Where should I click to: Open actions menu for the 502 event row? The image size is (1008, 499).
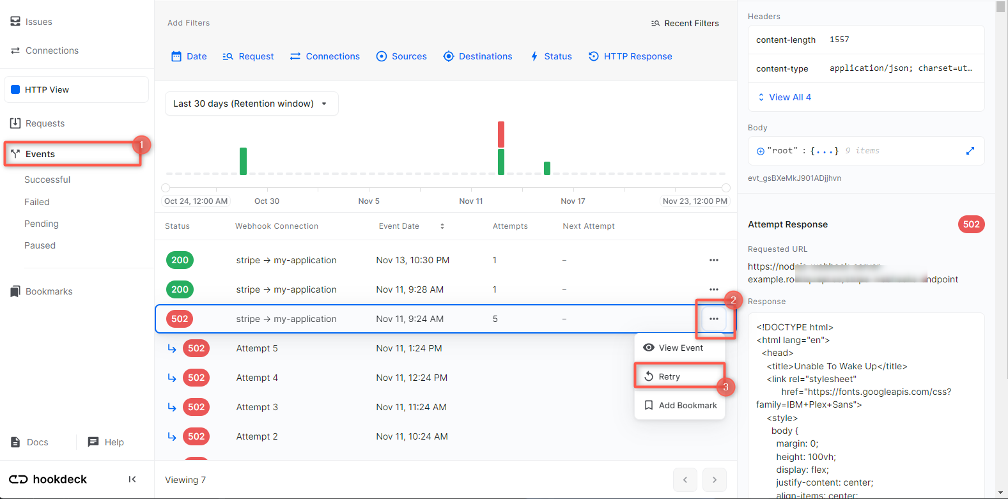pyautogui.click(x=714, y=319)
